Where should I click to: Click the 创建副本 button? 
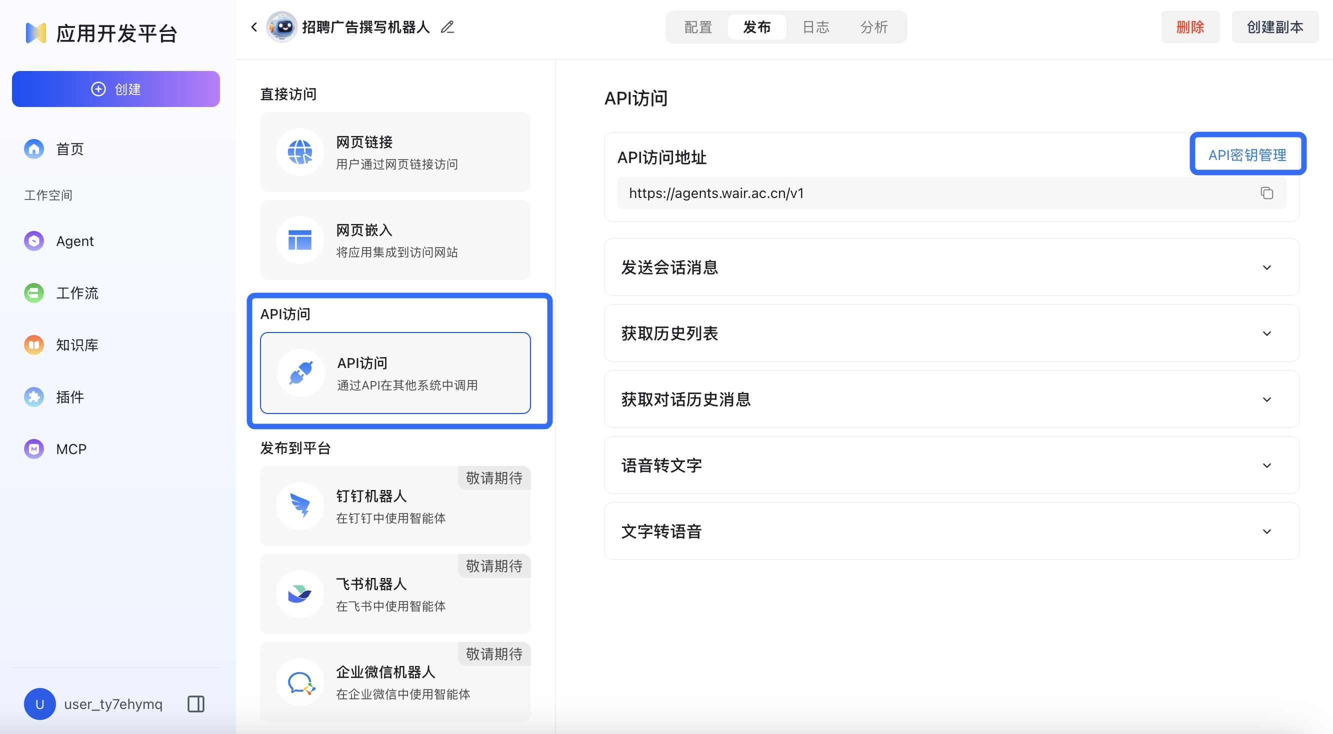[x=1274, y=27]
